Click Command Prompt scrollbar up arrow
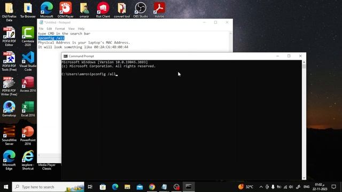342x192 pixels. [304, 62]
